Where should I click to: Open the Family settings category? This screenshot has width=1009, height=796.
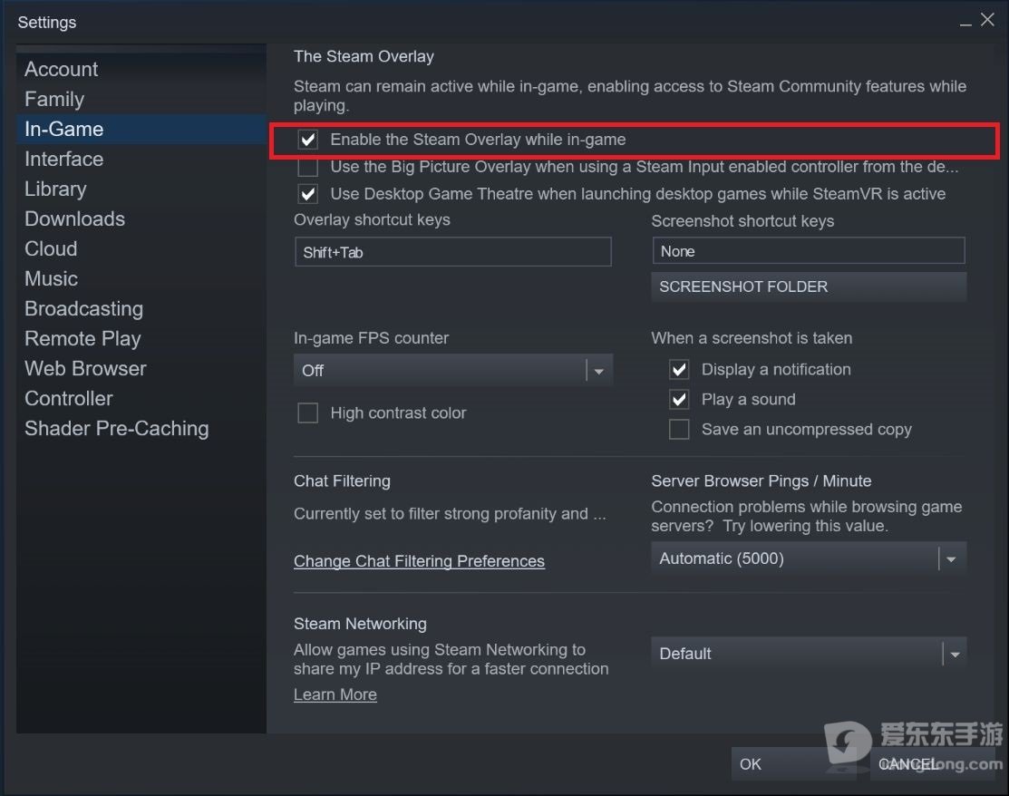coord(54,99)
